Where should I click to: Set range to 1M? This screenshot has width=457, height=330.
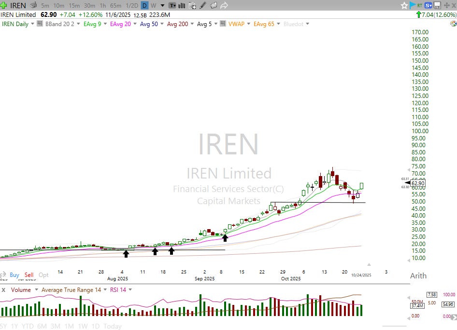click(69, 326)
